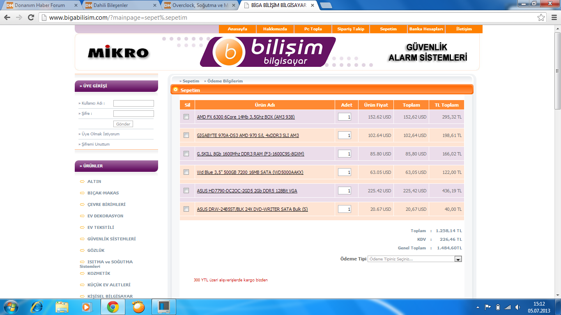Switch to Overclock, Soğutma tab
The width and height of the screenshot is (561, 315).
[x=198, y=5]
